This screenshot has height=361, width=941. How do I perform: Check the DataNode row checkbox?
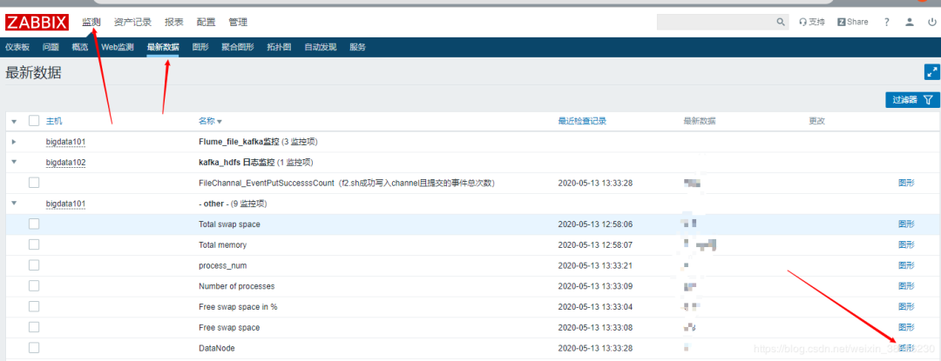pos(34,348)
